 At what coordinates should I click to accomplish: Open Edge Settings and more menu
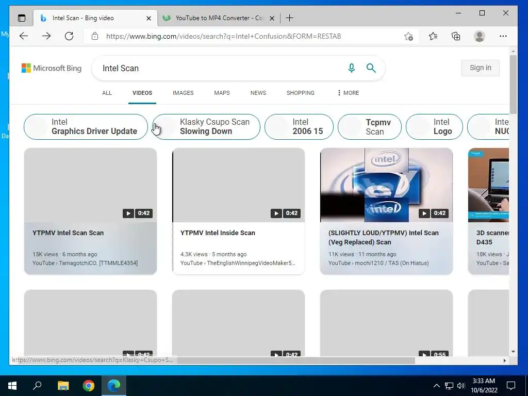[x=503, y=36]
